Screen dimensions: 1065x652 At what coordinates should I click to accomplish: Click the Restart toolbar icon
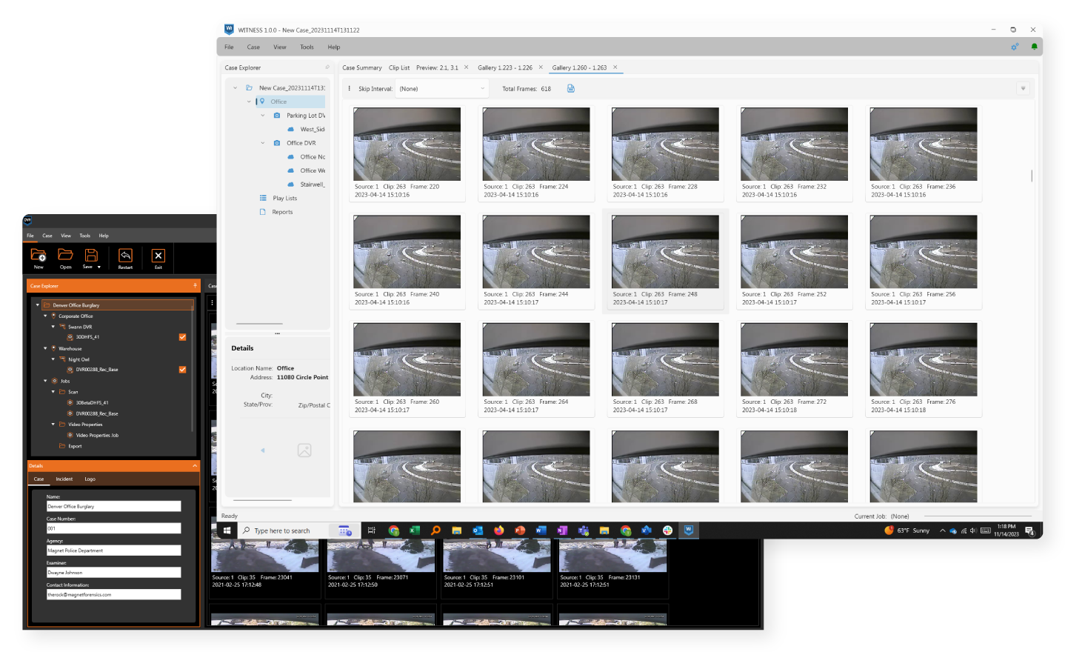pos(125,256)
